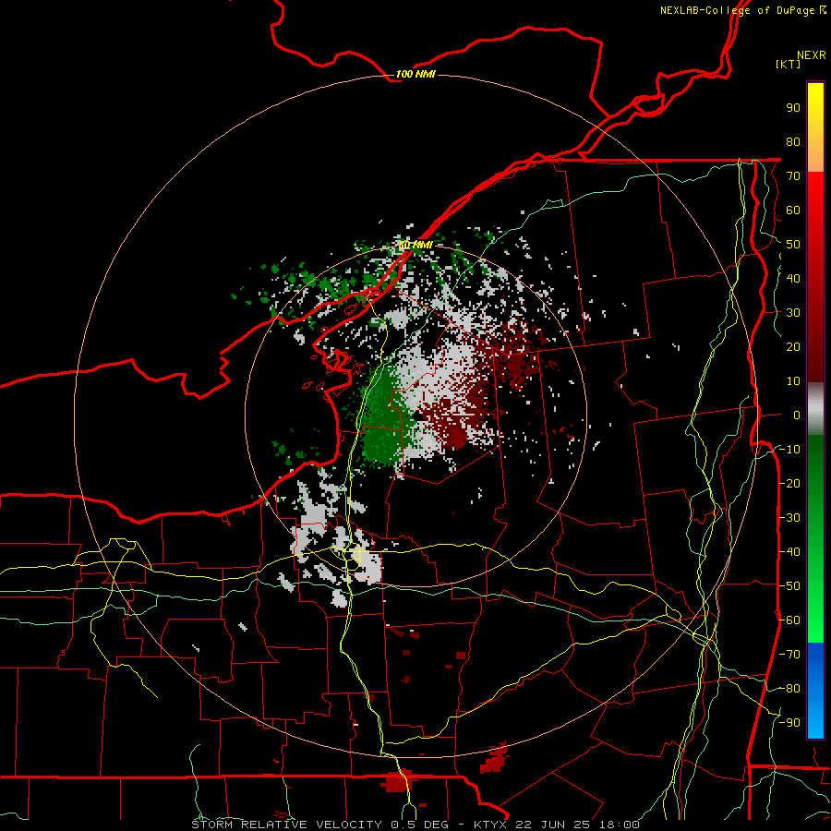
Task: Click the [KT] units label above color scale
Action: [x=789, y=64]
